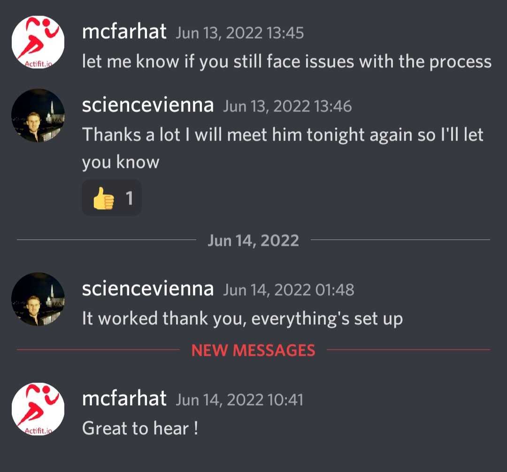The height and width of the screenshot is (472, 507).
Task: Click the "Jun 14, 2022 10:41" timestamp
Action: pos(239,400)
